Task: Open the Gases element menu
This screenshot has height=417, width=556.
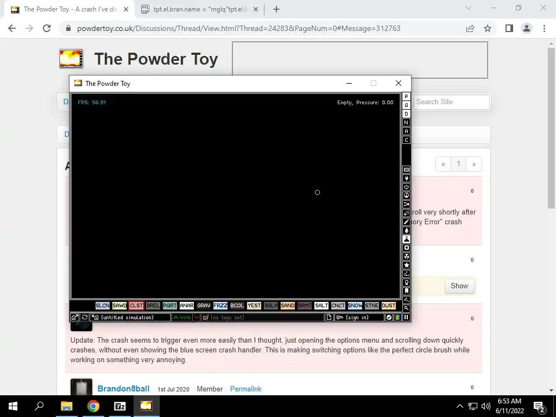Action: pyautogui.click(x=406, y=222)
